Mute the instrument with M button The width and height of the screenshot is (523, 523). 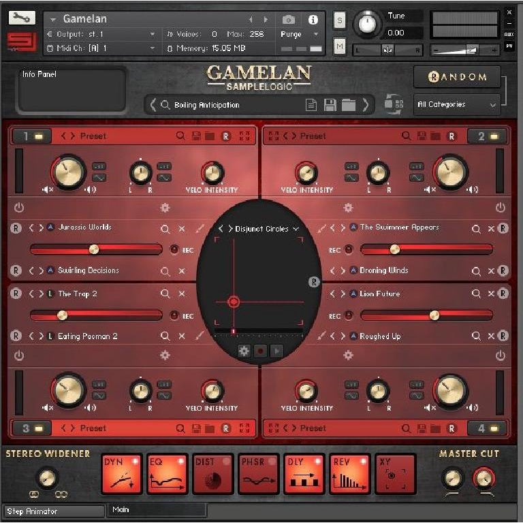click(340, 46)
